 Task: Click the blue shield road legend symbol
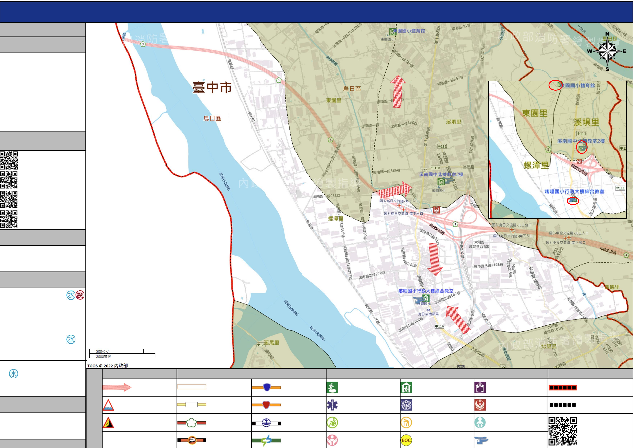266,387
